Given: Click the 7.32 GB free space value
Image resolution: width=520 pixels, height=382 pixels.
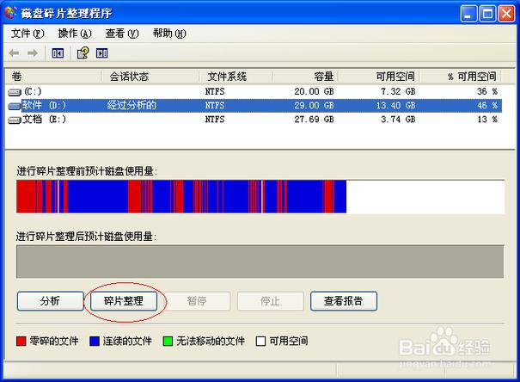Looking at the screenshot, I should pos(398,91).
